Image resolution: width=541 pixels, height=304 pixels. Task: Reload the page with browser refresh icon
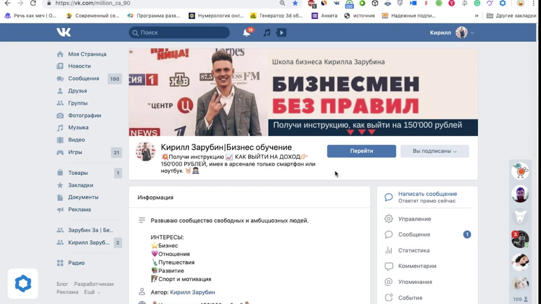pos(33,3)
